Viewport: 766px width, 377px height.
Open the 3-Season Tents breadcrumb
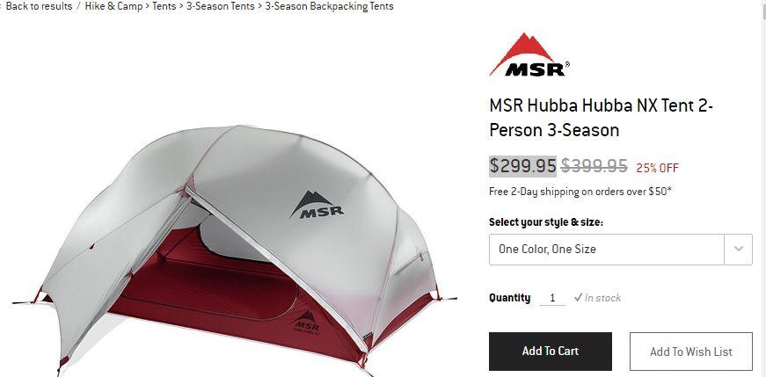pyautogui.click(x=221, y=6)
